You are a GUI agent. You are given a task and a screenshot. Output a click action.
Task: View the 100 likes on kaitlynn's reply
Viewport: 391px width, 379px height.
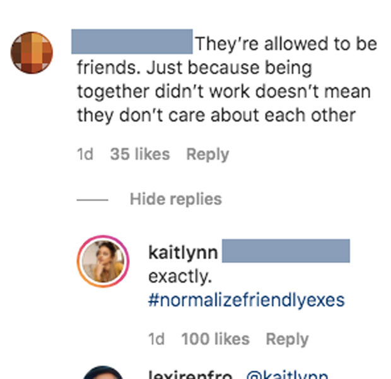click(215, 339)
